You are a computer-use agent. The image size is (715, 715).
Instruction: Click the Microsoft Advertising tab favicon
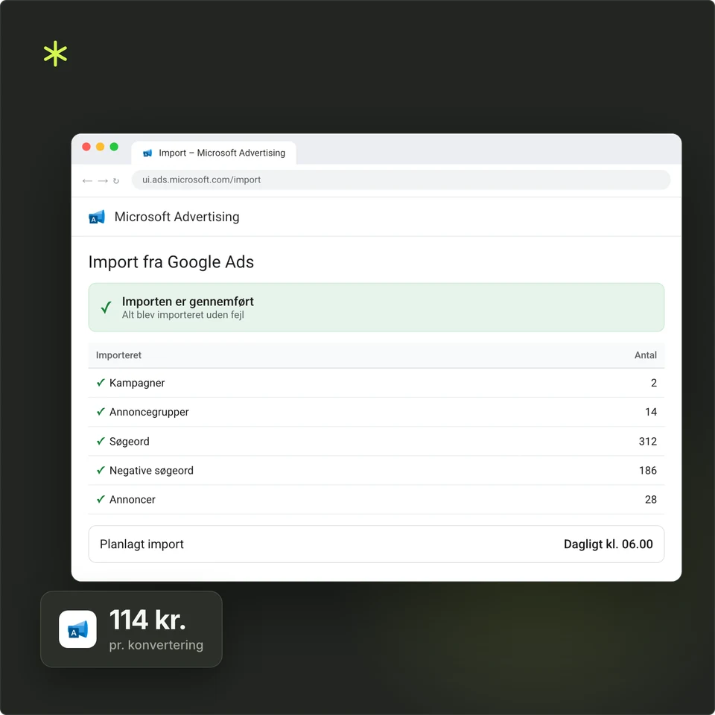pyautogui.click(x=147, y=153)
